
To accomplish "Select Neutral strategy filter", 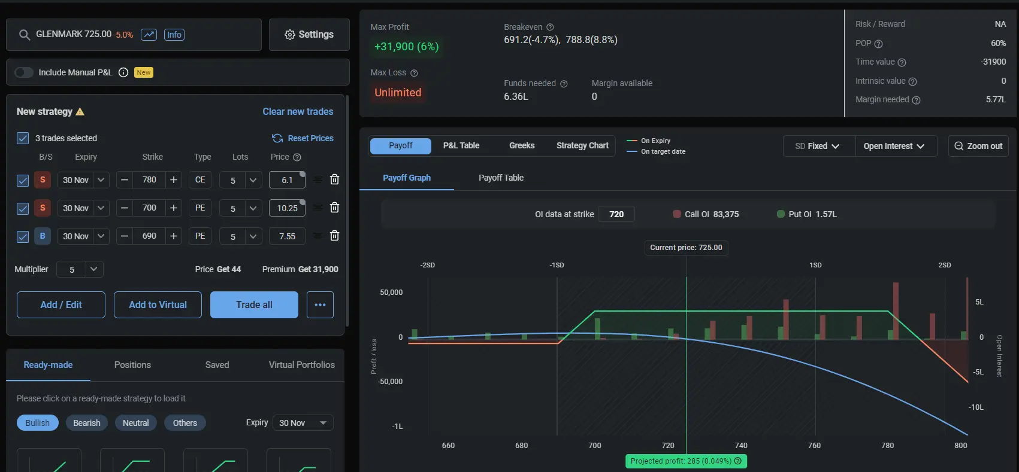I will coord(136,423).
